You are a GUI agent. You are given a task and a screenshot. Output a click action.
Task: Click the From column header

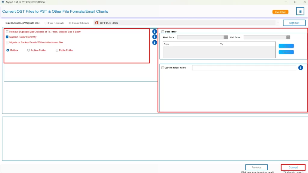click(191, 44)
